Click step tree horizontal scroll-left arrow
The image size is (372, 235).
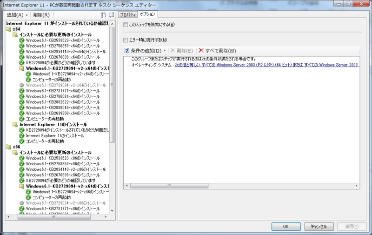[x=8, y=217]
